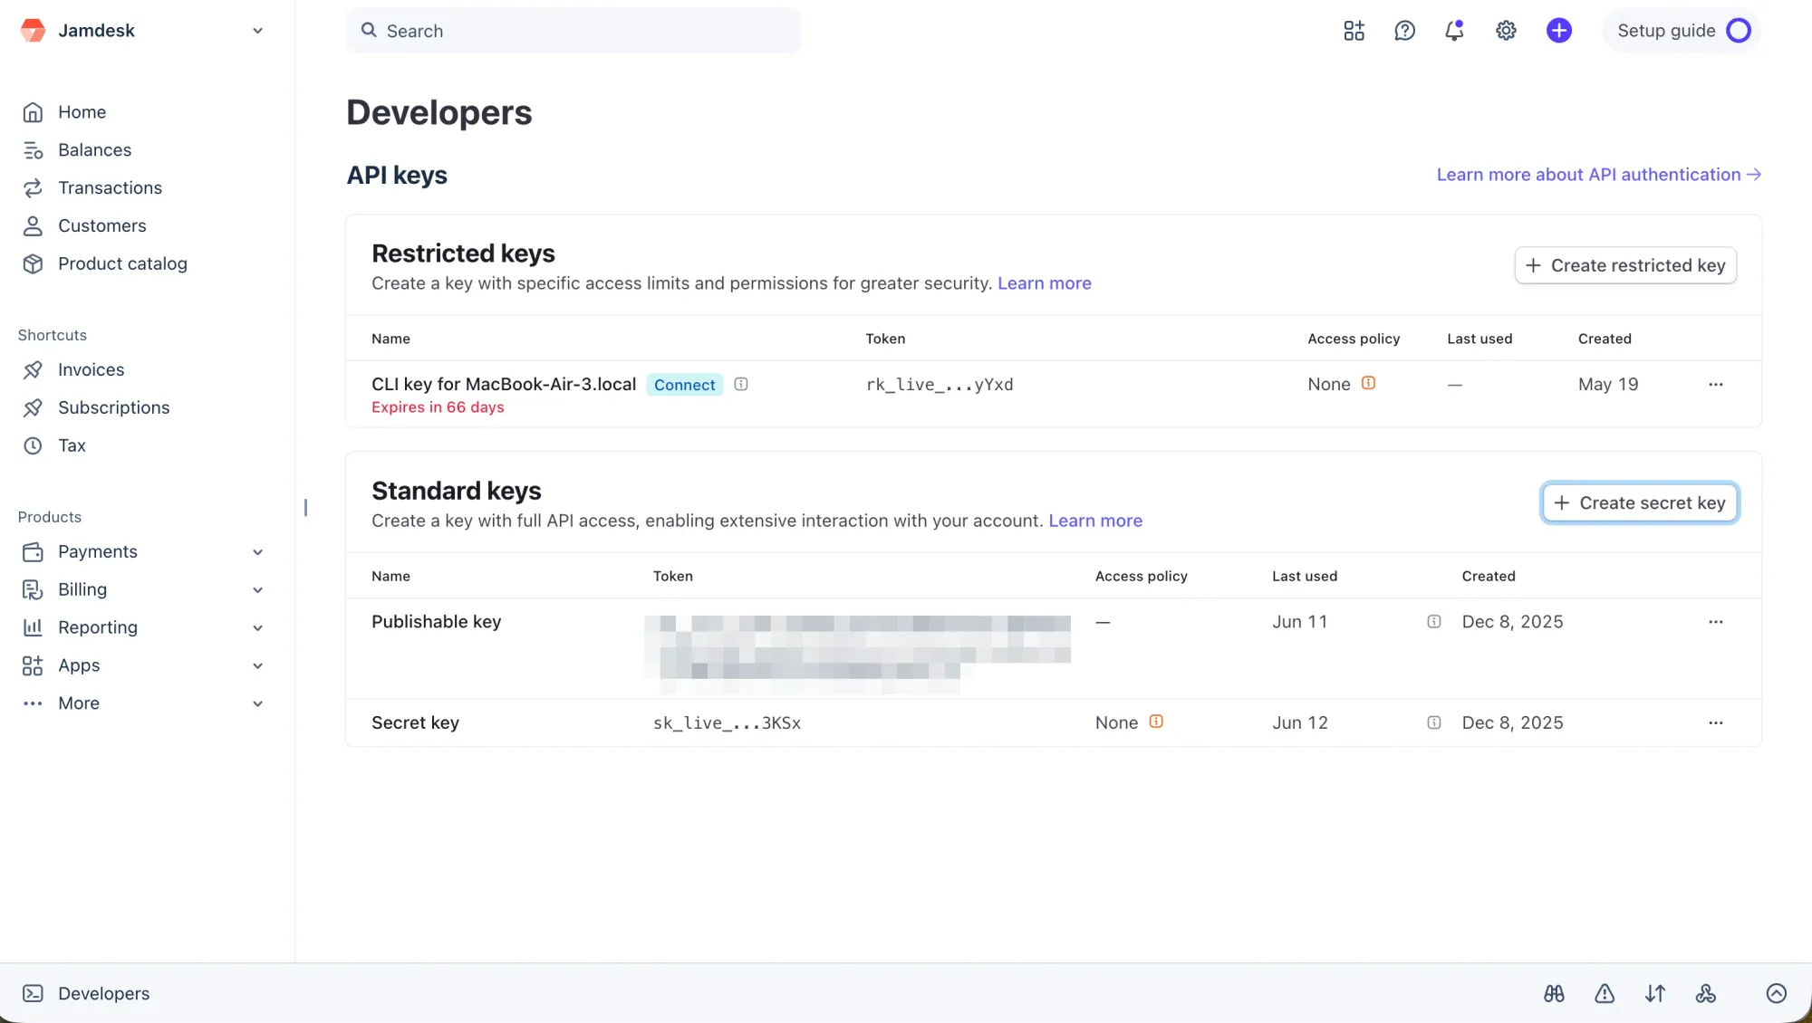Click the pin icon beside Invoices
This screenshot has height=1023, width=1812.
coord(33,370)
